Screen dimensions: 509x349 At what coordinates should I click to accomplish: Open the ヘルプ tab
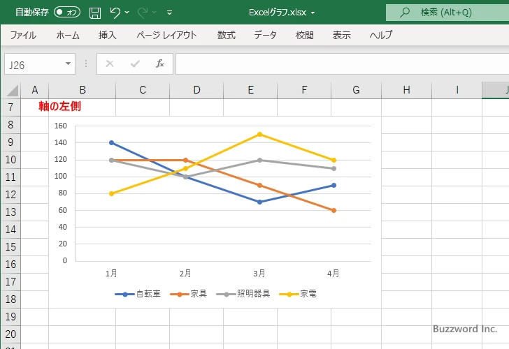point(381,35)
